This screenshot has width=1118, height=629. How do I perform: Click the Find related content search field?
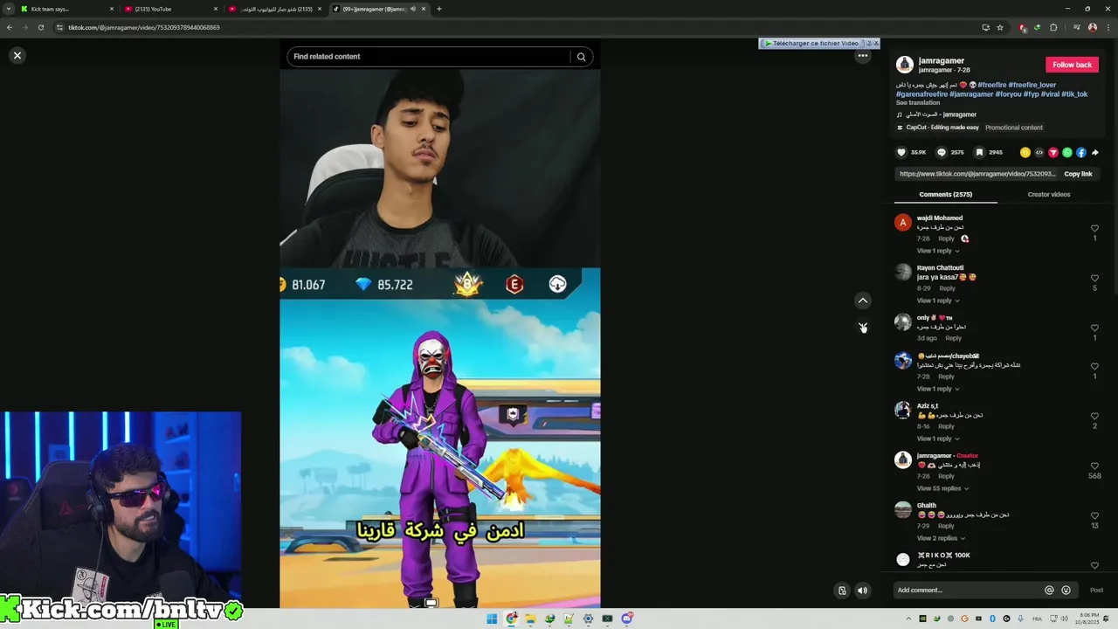click(428, 57)
